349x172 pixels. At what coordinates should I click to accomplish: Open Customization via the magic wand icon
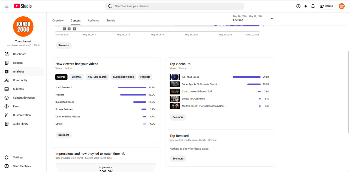[7, 115]
